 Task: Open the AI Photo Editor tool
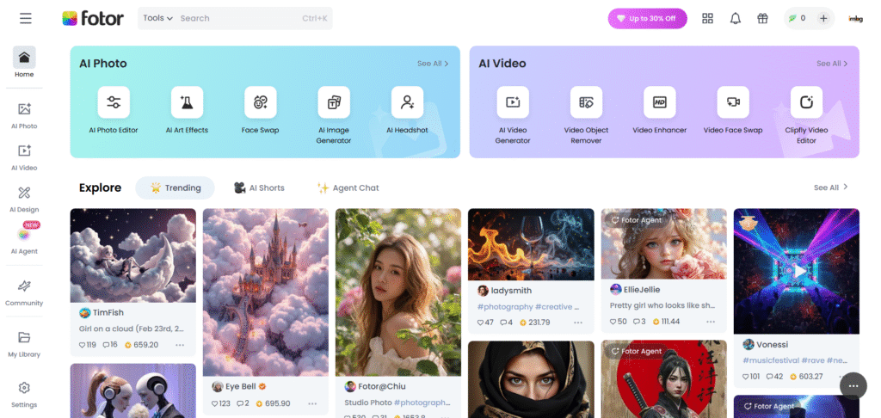coord(114,102)
